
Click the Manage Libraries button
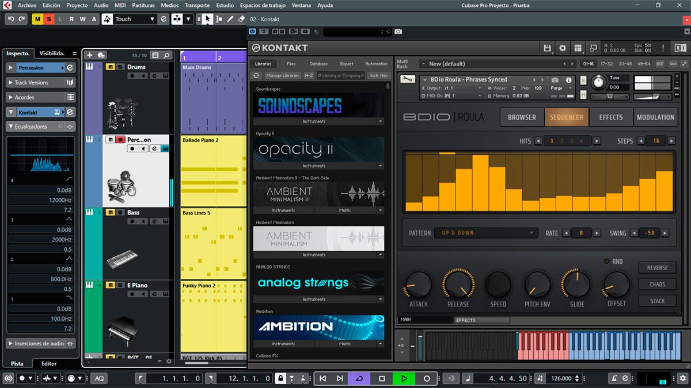coord(282,75)
